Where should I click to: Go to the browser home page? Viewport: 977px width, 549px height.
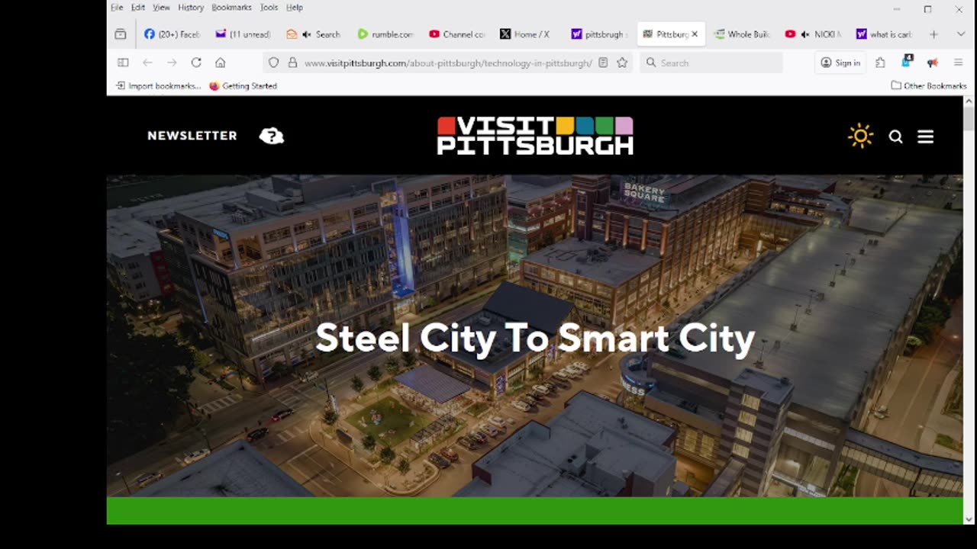pyautogui.click(x=221, y=63)
